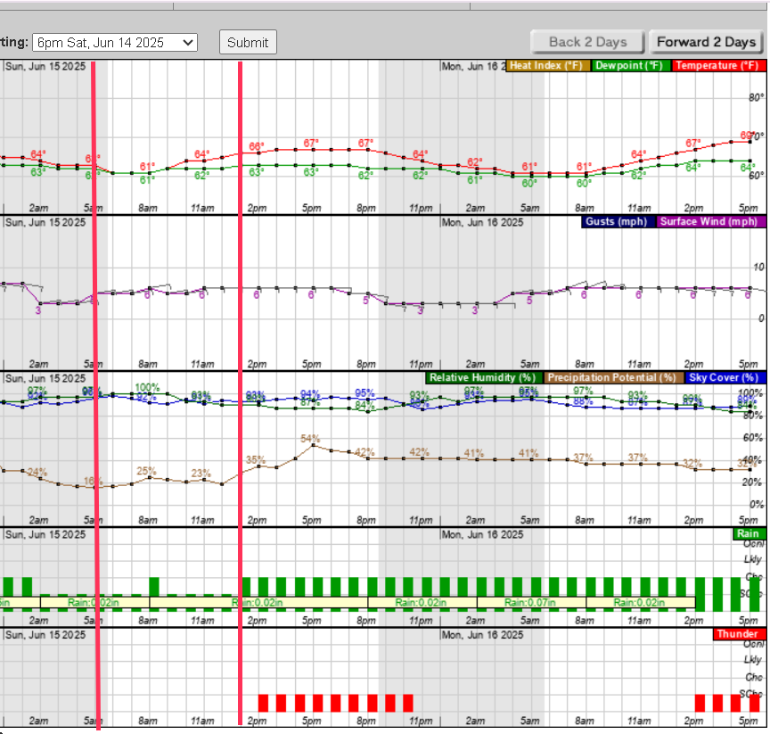Click the green Rain legend label
The height and width of the screenshot is (734, 770).
pos(748,534)
